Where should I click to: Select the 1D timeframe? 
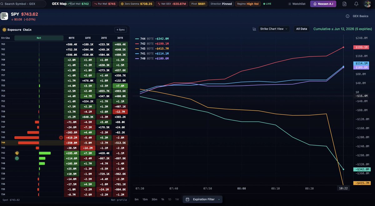click(x=169, y=199)
